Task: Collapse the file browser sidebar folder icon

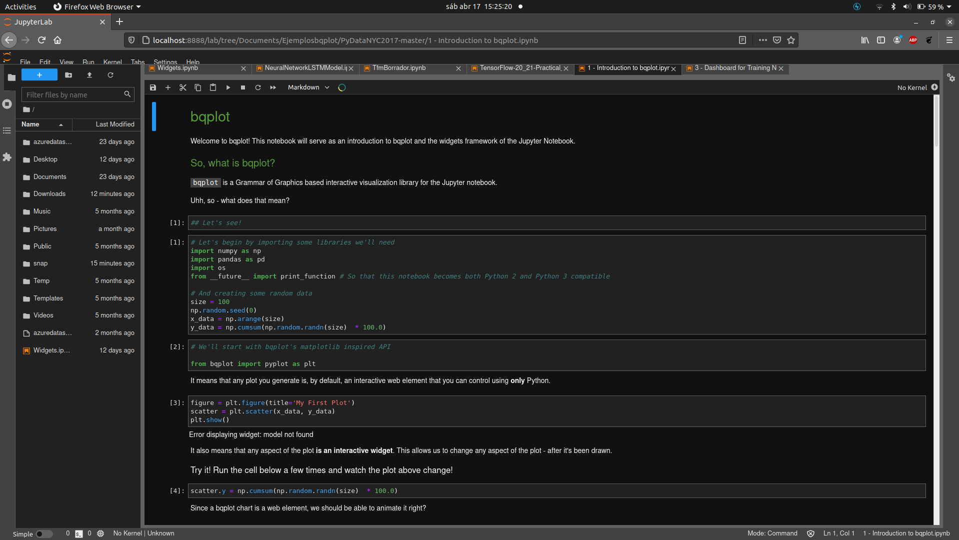Action: click(11, 77)
